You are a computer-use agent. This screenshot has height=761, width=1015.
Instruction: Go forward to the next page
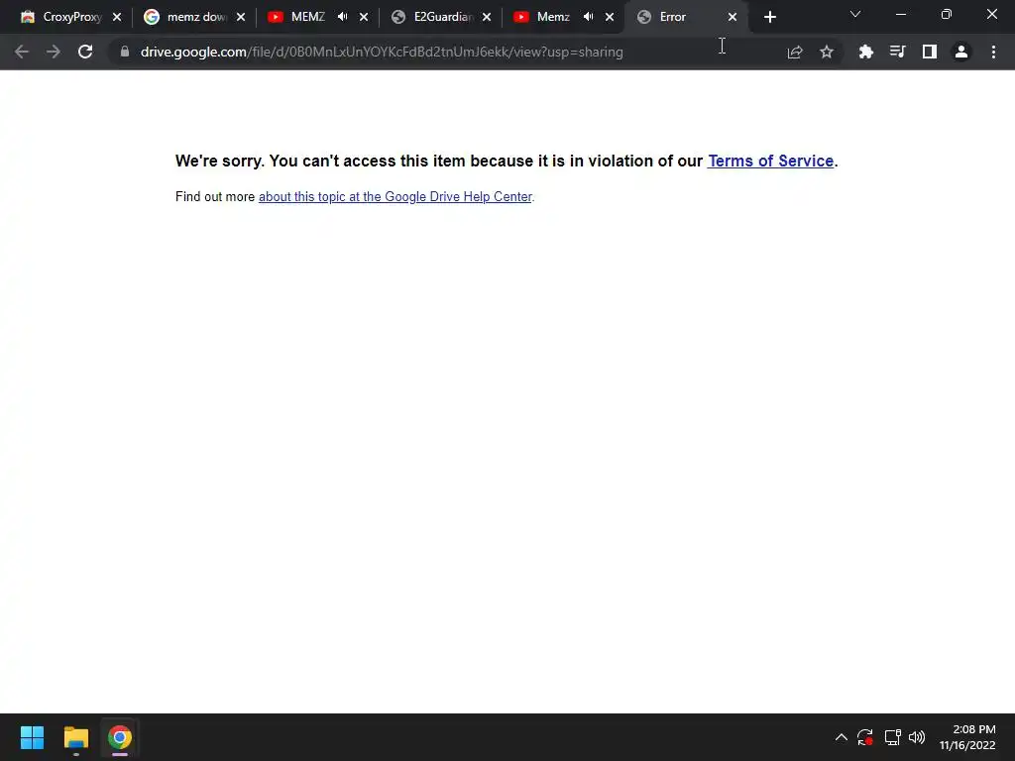click(x=54, y=52)
